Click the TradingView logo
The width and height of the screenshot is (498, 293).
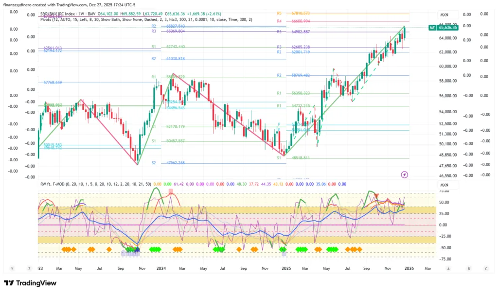(x=31, y=283)
